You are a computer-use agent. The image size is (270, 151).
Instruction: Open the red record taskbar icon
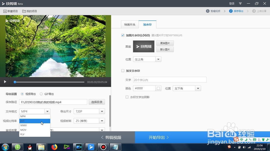tap(103, 147)
